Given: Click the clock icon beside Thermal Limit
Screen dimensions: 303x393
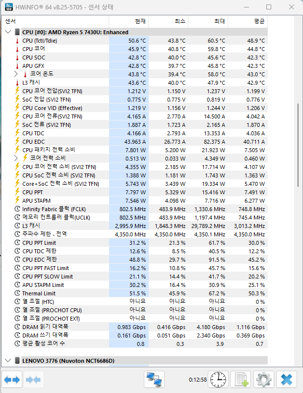Looking at the screenshot, I should (x=17, y=293).
